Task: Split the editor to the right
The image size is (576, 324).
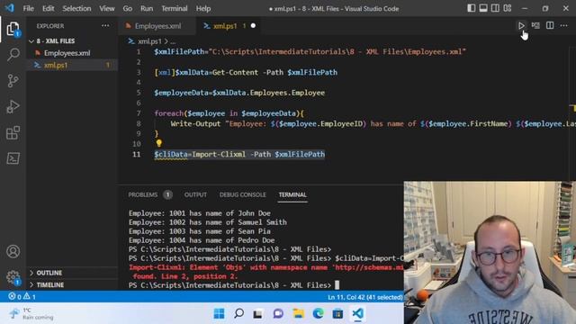Action: click(550, 25)
